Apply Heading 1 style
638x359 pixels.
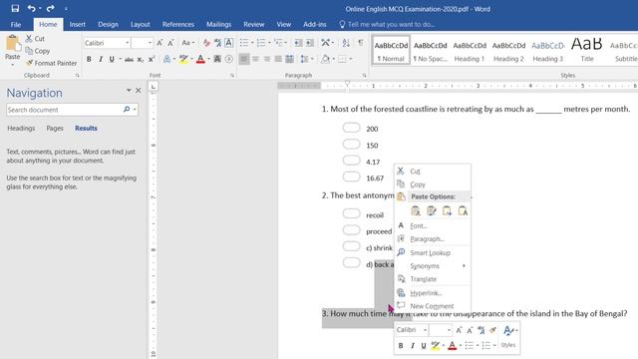click(470, 51)
